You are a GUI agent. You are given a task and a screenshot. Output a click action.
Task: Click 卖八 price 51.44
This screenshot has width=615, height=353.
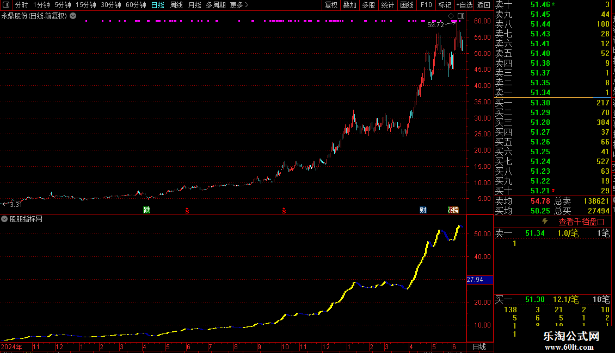click(x=540, y=24)
